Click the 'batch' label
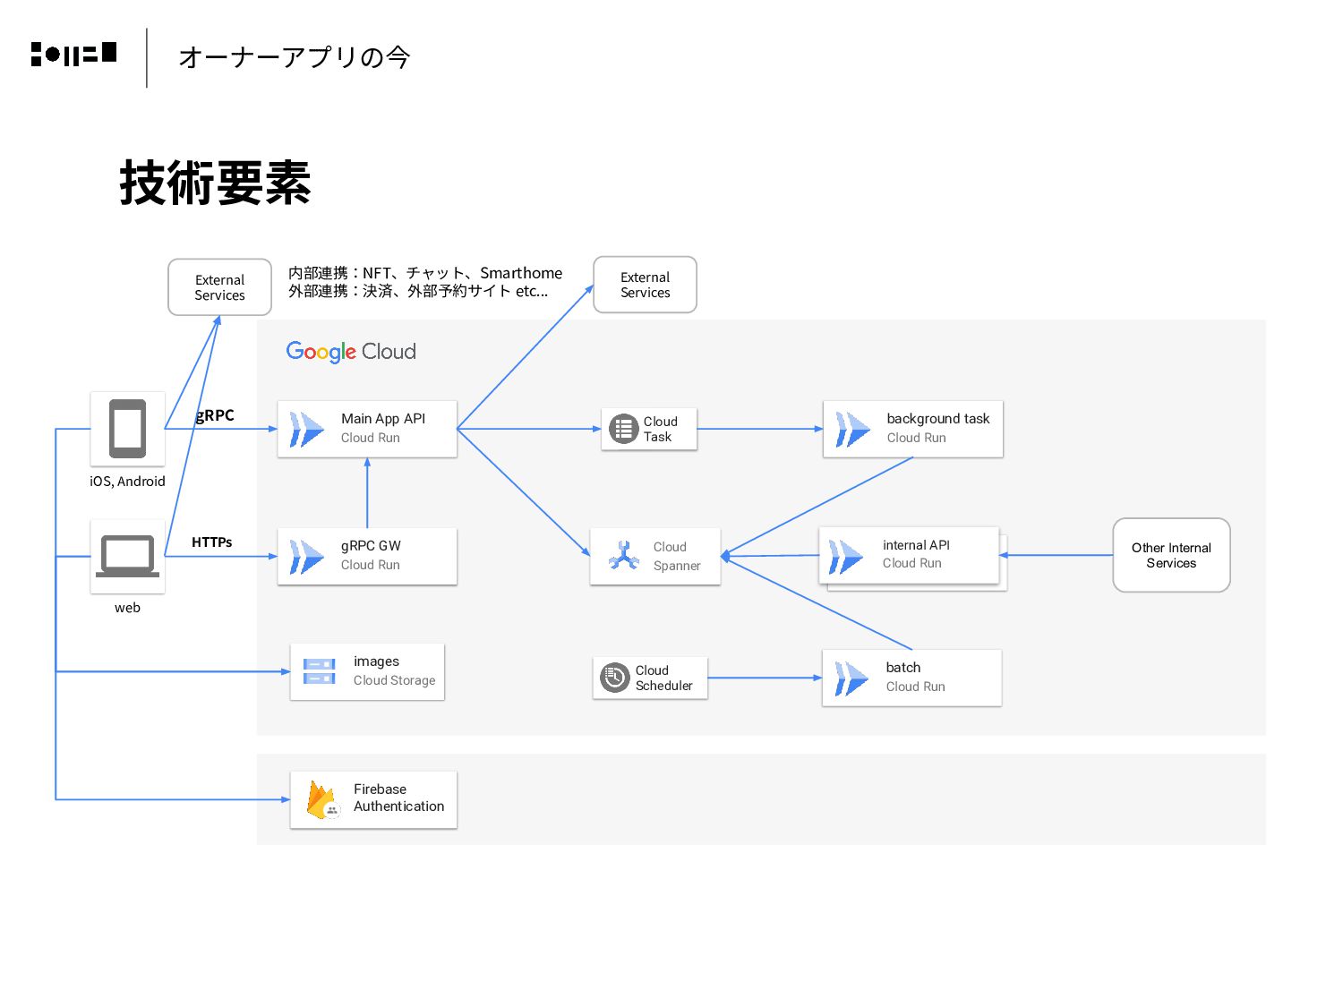This screenshot has height=1007, width=1343. [x=903, y=668]
